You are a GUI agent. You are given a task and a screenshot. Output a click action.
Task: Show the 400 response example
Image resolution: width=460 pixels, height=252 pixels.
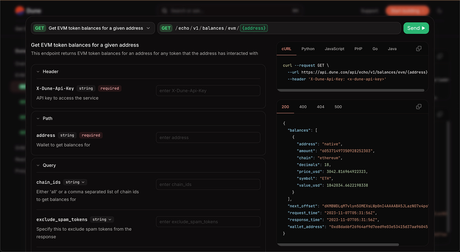(x=303, y=107)
